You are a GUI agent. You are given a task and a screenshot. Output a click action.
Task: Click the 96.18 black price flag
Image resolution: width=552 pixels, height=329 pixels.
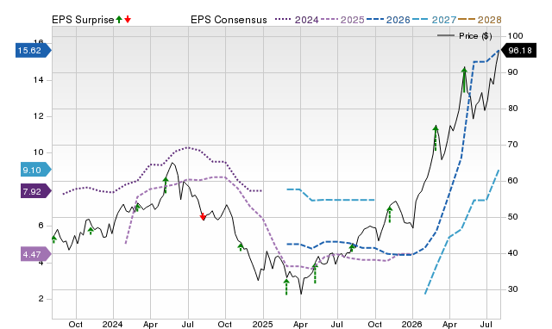click(x=517, y=51)
